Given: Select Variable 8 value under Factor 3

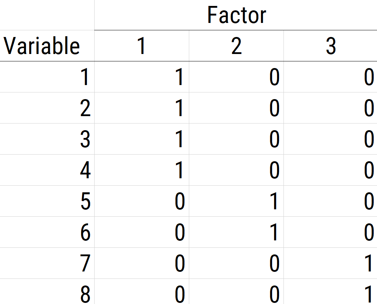Looking at the screenshot, I should pyautogui.click(x=369, y=294).
